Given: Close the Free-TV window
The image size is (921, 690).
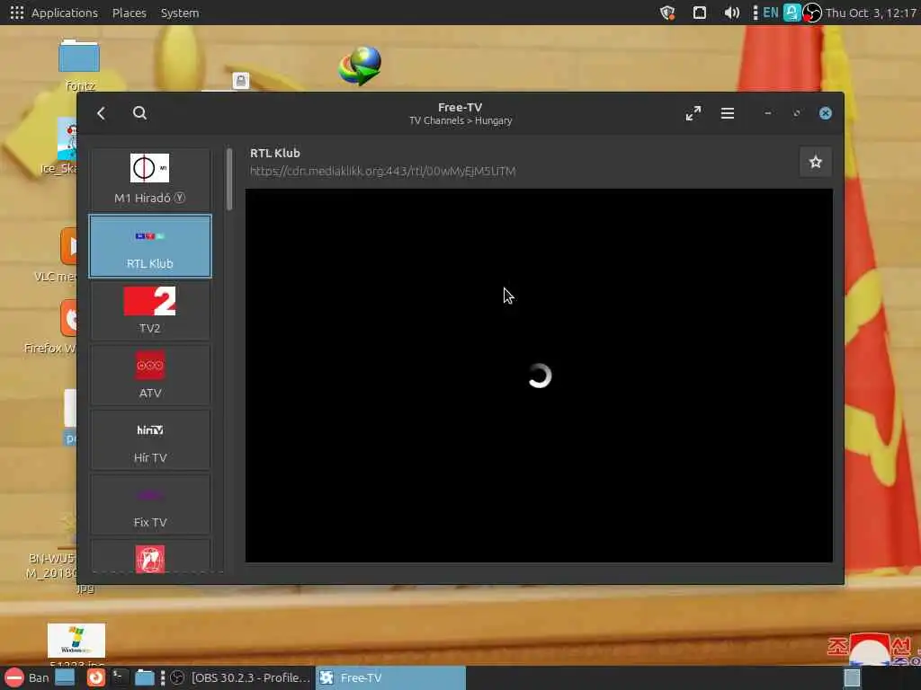Looking at the screenshot, I should point(826,113).
